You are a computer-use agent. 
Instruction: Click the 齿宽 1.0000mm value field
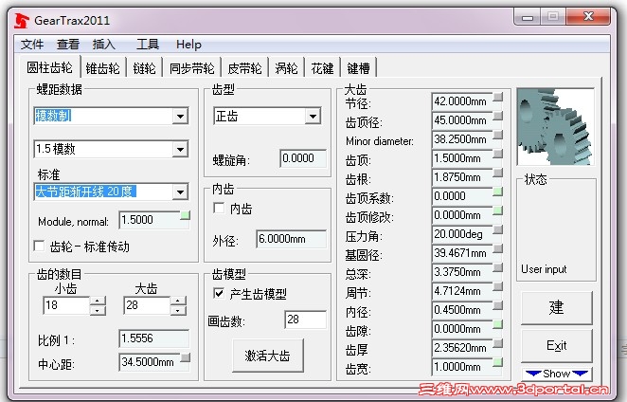[x=462, y=367]
